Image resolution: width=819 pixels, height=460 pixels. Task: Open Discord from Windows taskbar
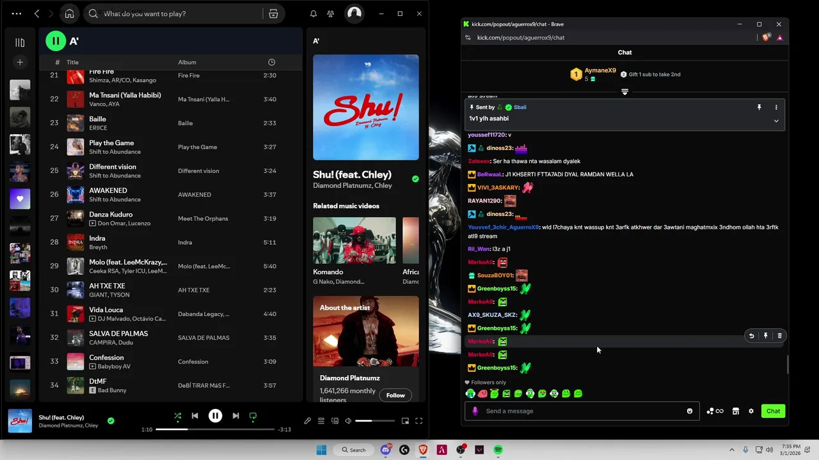click(x=386, y=450)
